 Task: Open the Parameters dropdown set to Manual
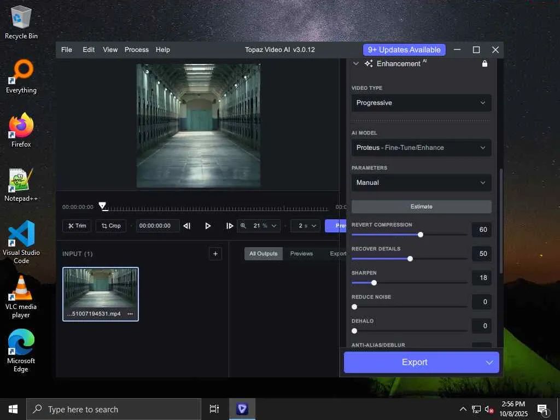(421, 183)
